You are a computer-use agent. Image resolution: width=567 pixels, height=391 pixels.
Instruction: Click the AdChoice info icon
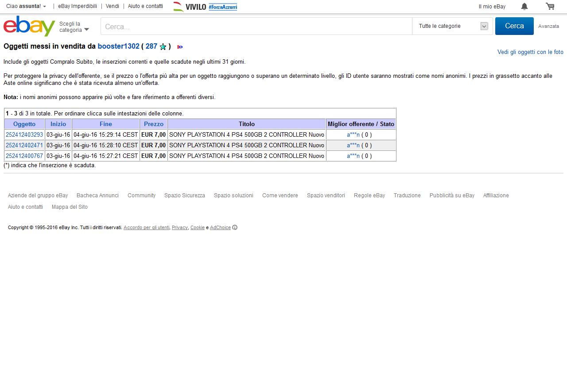pos(235,228)
